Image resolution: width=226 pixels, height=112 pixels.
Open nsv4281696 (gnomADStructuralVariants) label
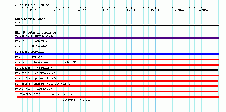[43, 84]
